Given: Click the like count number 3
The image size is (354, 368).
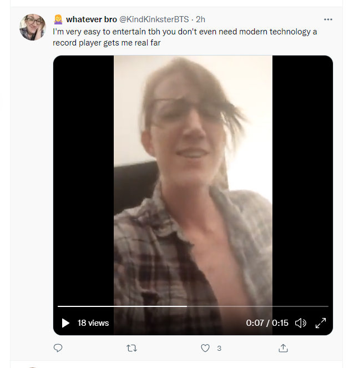Looking at the screenshot, I should pyautogui.click(x=219, y=348).
